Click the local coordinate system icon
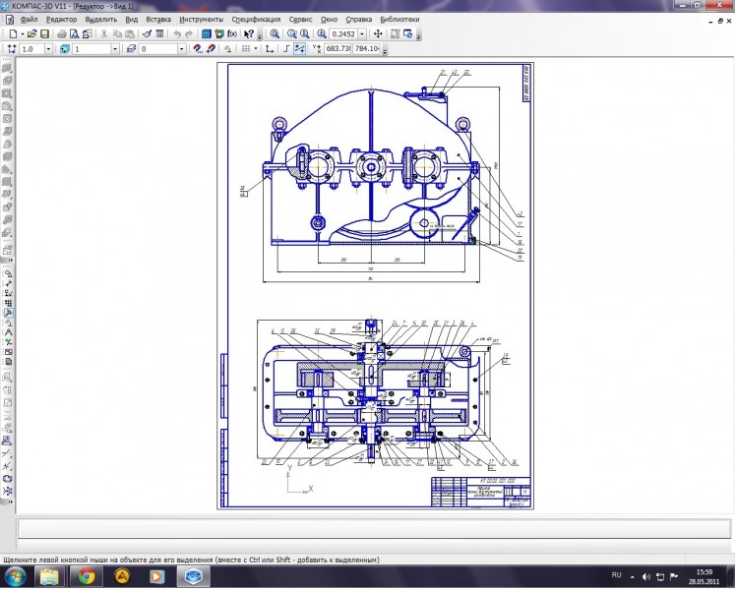This screenshot has height=590, width=736. click(270, 49)
